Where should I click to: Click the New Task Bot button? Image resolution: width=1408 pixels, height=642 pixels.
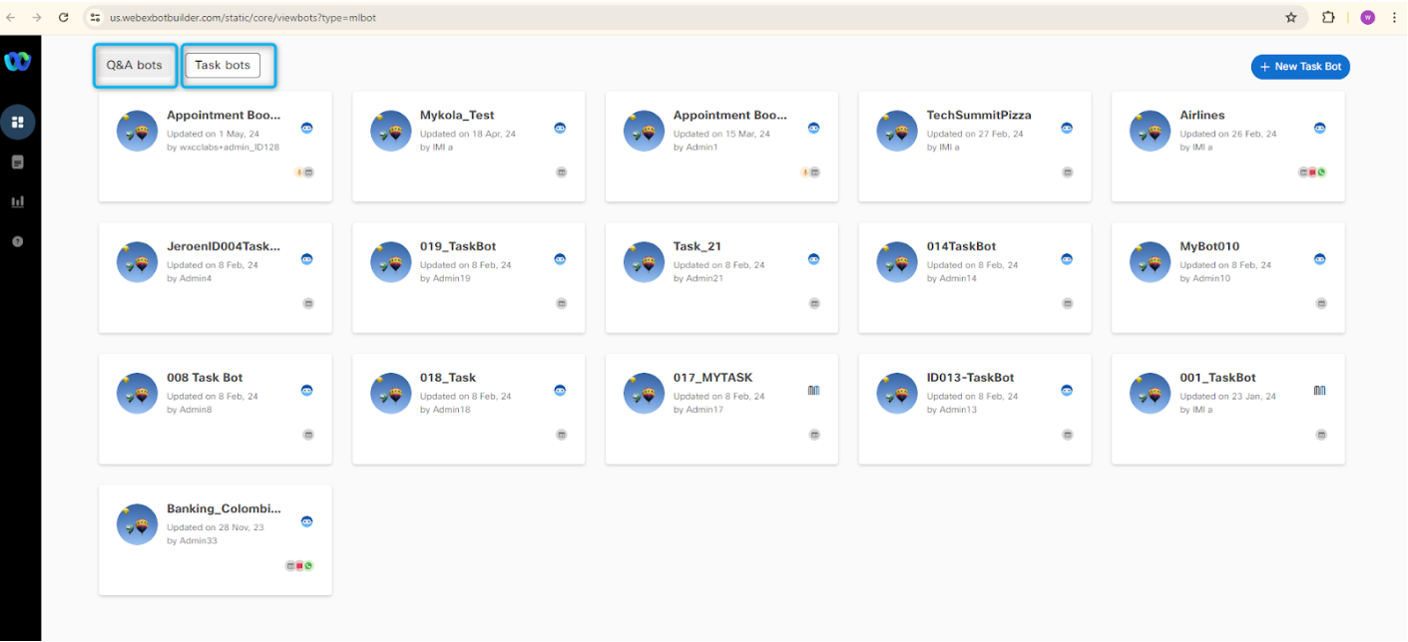click(1300, 67)
